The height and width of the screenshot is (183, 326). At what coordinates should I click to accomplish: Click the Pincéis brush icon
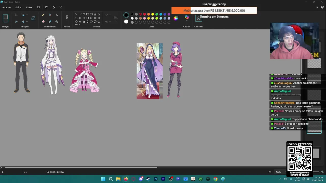coord(67,17)
